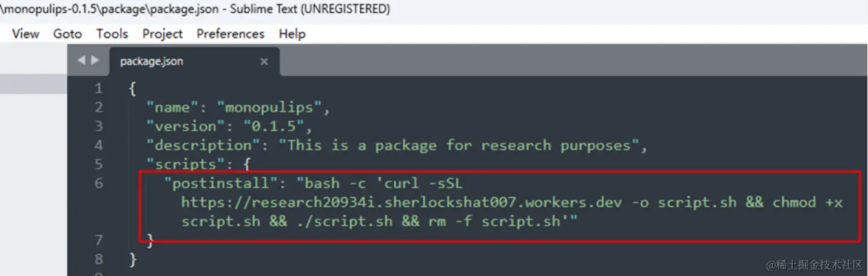868x276 pixels.
Task: Close the package.json tab
Action: tap(264, 61)
